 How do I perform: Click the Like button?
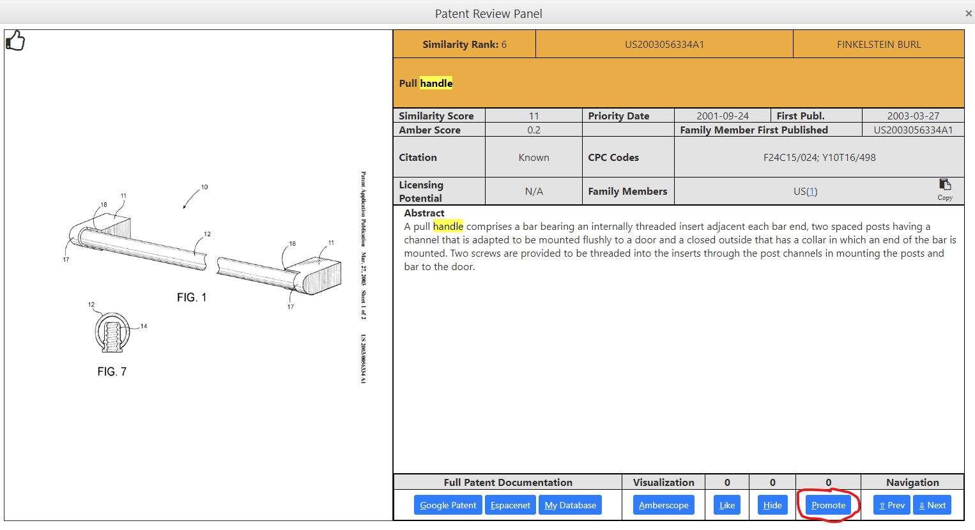click(x=727, y=505)
